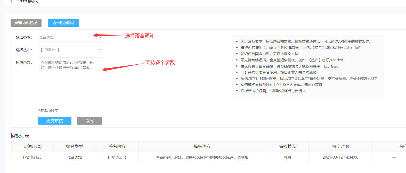Click the 可用 review status cell
The width and height of the screenshot is (406, 173).
(287, 157)
